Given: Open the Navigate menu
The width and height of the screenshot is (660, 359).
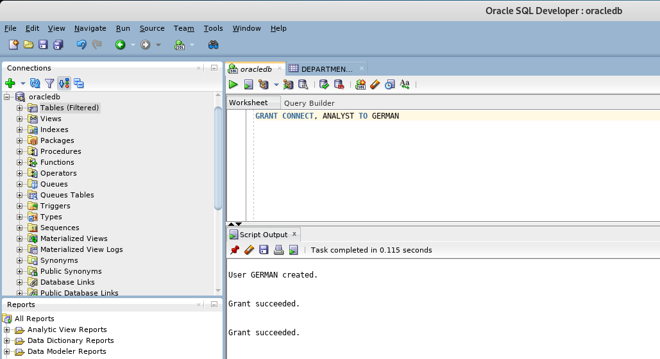Looking at the screenshot, I should point(90,28).
